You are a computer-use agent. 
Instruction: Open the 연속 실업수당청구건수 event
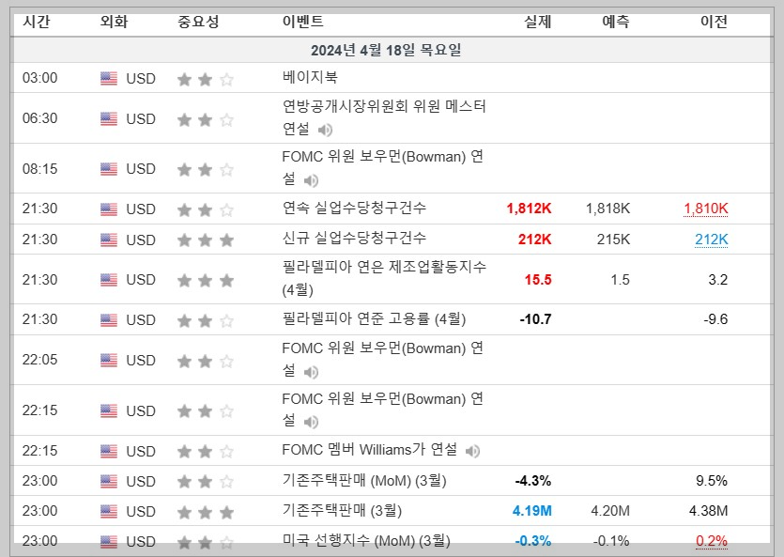coord(354,208)
